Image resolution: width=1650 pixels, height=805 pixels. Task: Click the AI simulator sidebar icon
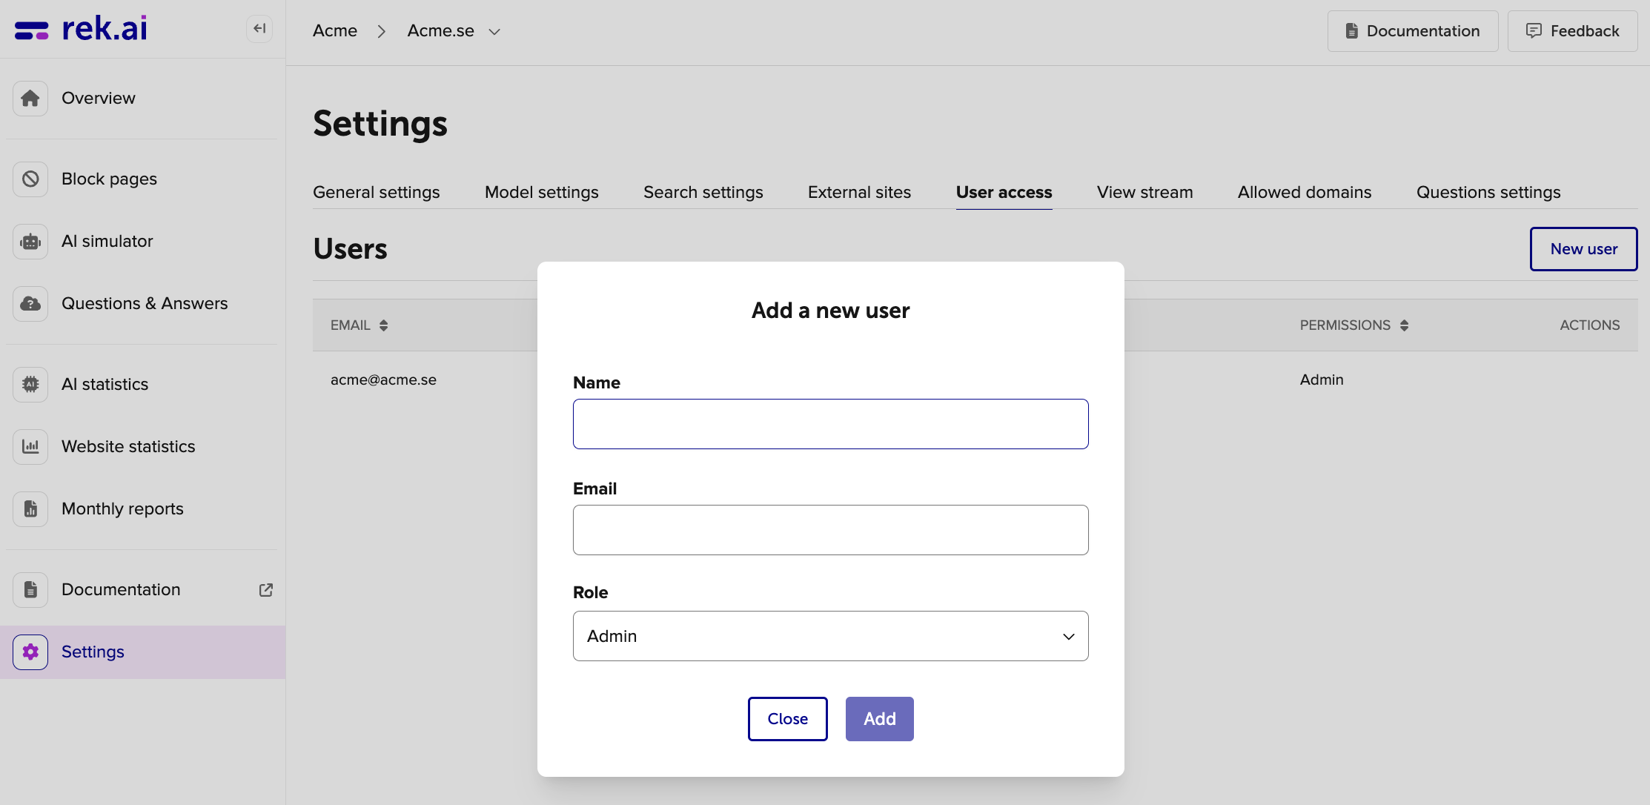(x=30, y=240)
